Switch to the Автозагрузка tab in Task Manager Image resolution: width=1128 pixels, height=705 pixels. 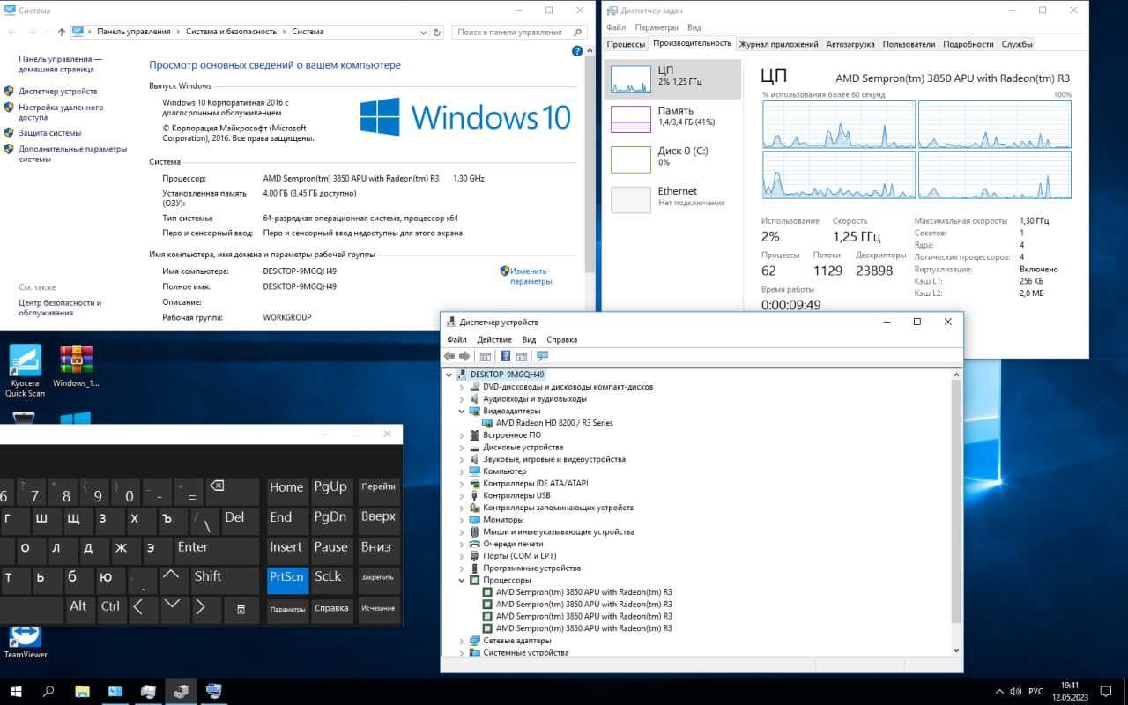[x=850, y=44]
